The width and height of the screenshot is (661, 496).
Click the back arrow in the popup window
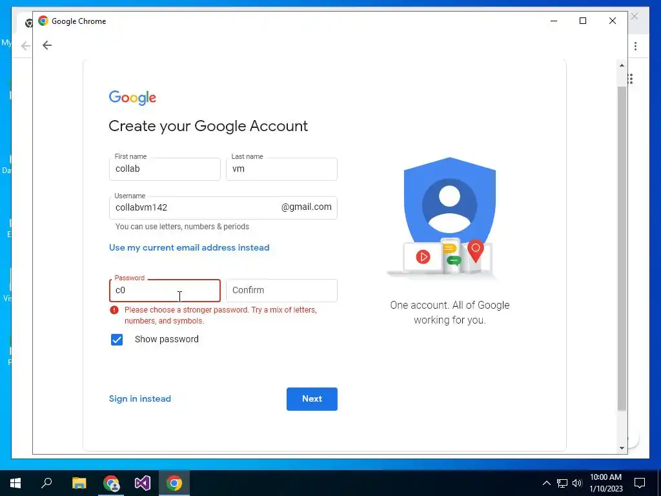pyautogui.click(x=46, y=45)
